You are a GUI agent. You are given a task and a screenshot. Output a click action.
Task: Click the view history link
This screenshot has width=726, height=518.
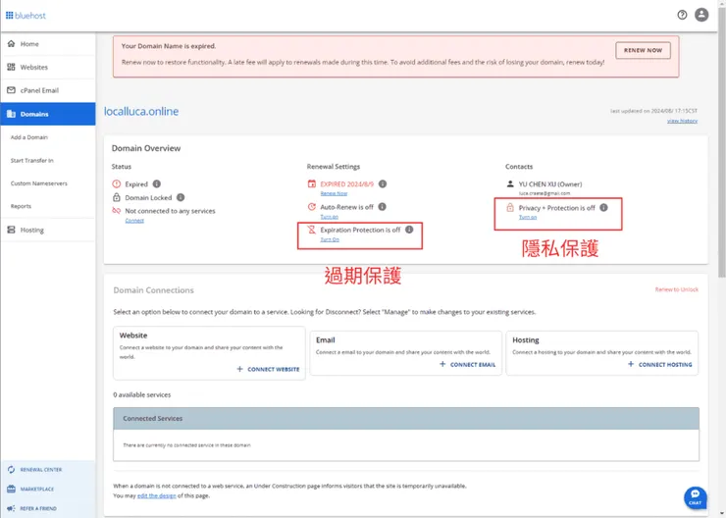click(682, 121)
